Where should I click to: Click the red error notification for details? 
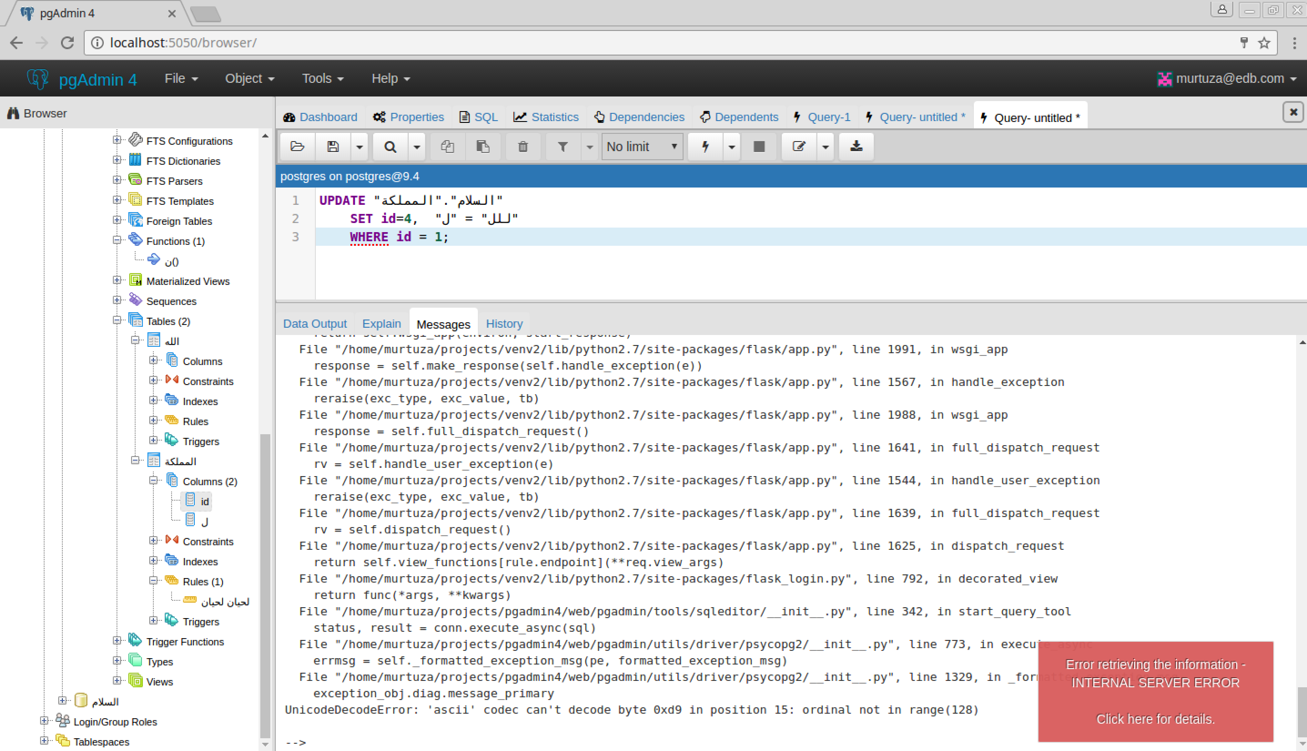point(1155,719)
